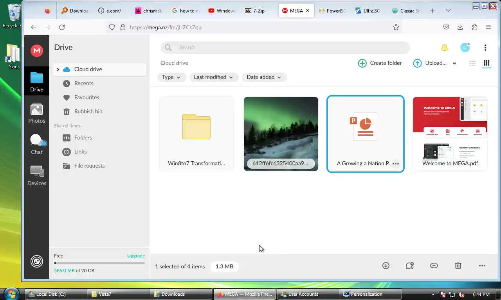Open a new browser tab
Viewport: 501px width, 300px height.
click(x=432, y=11)
